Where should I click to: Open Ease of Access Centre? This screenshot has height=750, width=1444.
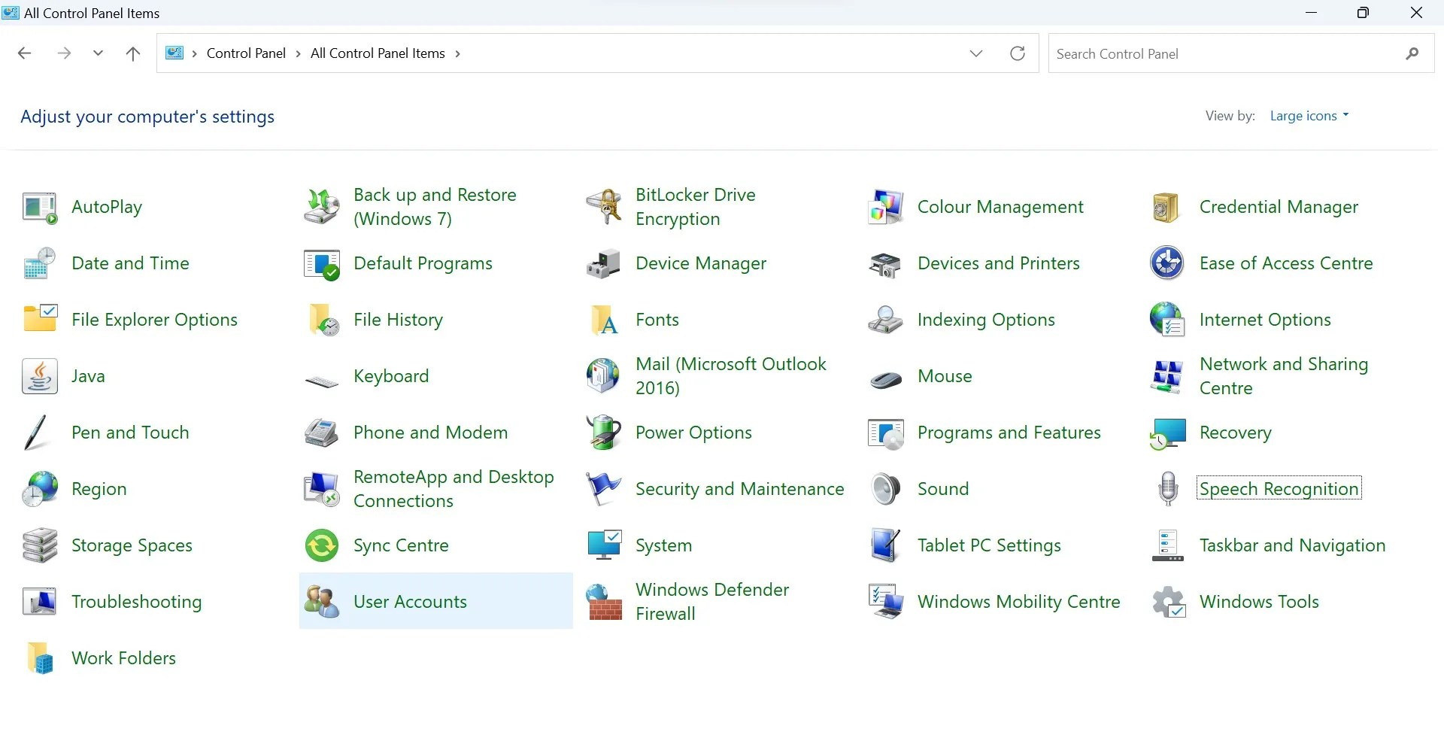1286,263
